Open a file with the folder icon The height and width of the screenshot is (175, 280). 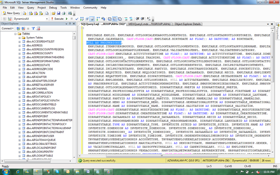pyautogui.click(x=53, y=13)
